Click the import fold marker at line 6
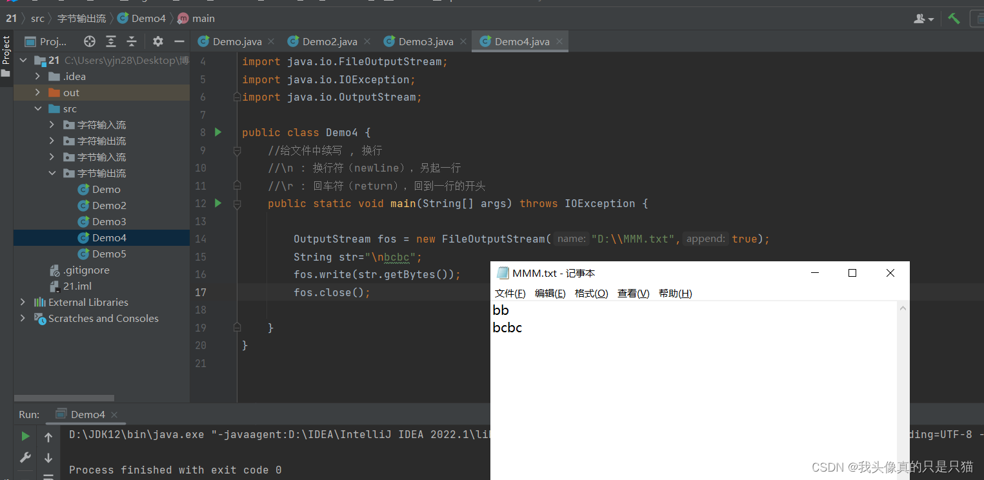 tap(237, 97)
